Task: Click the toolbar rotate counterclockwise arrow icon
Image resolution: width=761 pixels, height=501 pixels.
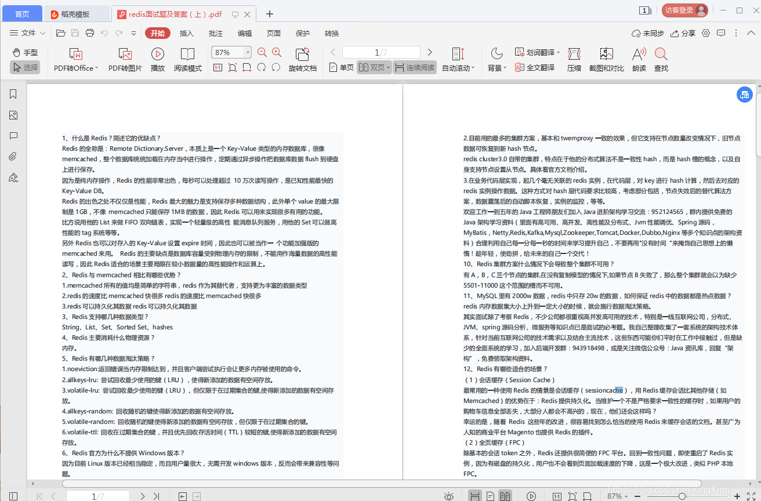Action: pyautogui.click(x=276, y=67)
